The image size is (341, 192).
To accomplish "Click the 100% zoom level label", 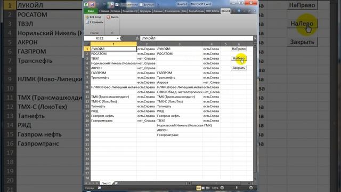I will [x=215, y=188].
